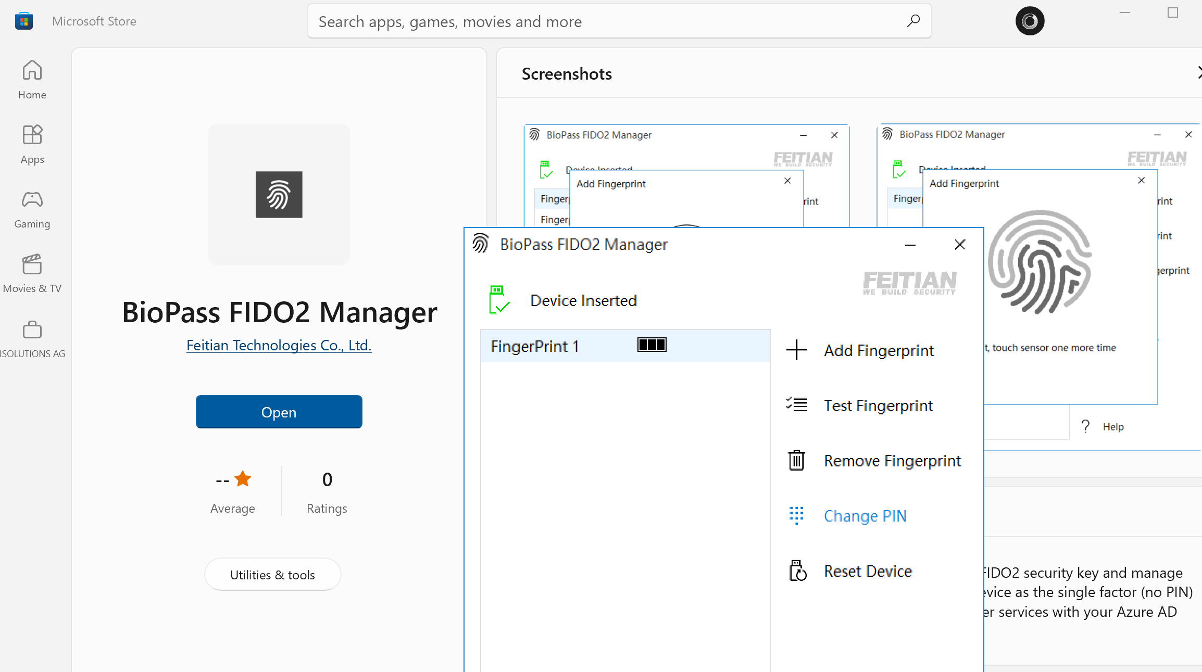Click Remove Fingerprint trash icon
This screenshot has height=672, width=1202.
pyautogui.click(x=796, y=460)
